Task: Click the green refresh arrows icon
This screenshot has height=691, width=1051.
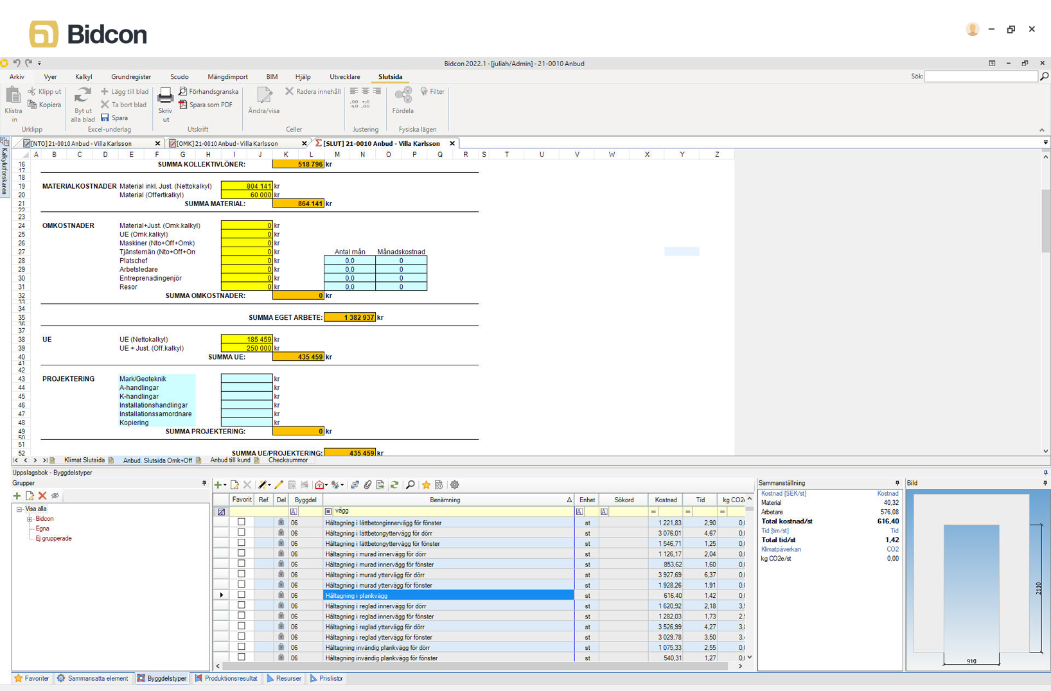Action: 394,485
